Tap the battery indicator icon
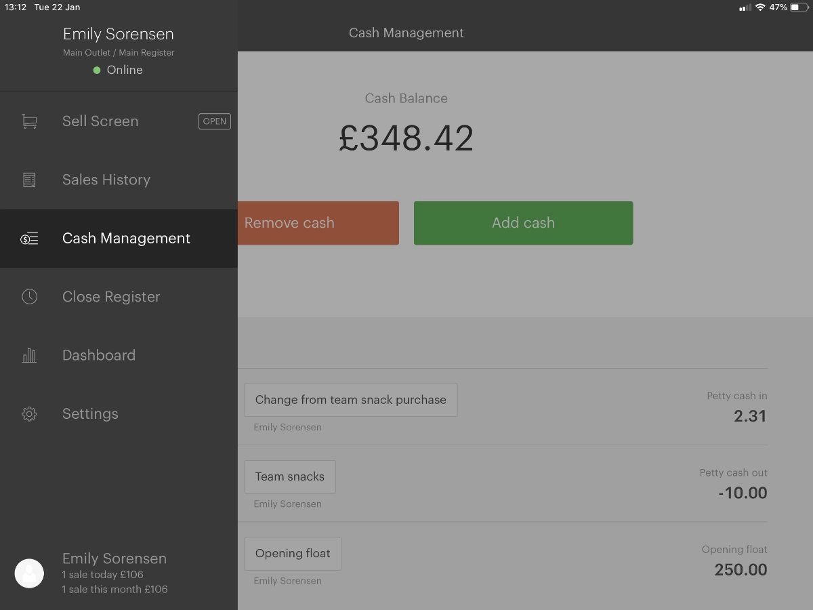 pyautogui.click(x=799, y=7)
